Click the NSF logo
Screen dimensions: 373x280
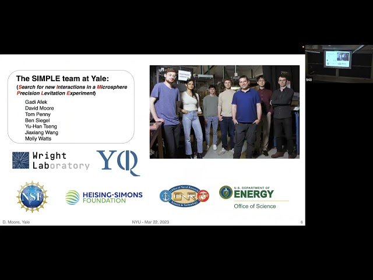pyautogui.click(x=32, y=197)
